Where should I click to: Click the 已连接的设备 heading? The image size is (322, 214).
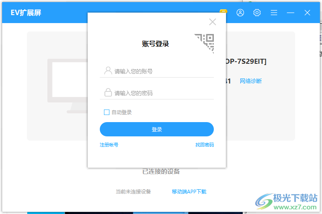click(161, 172)
